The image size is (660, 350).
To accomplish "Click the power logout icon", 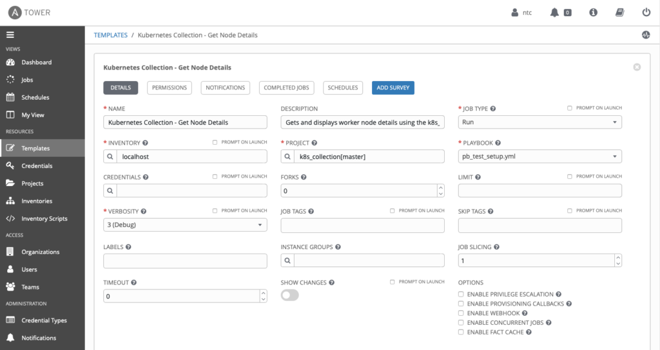I will [646, 13].
